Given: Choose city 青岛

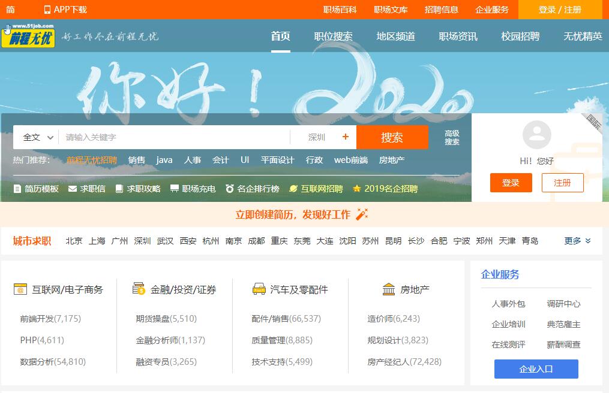Looking at the screenshot, I should (530, 241).
